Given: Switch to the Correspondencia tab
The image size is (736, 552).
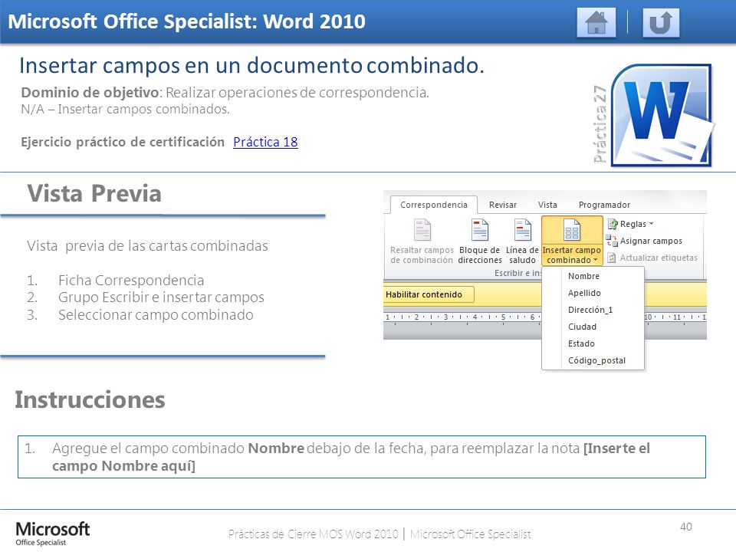Looking at the screenshot, I should tap(434, 205).
